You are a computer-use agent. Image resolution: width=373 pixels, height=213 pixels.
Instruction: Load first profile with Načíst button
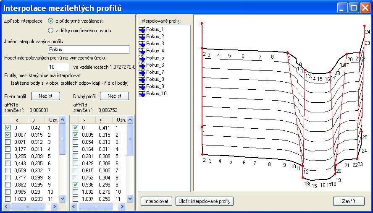pos(45,96)
